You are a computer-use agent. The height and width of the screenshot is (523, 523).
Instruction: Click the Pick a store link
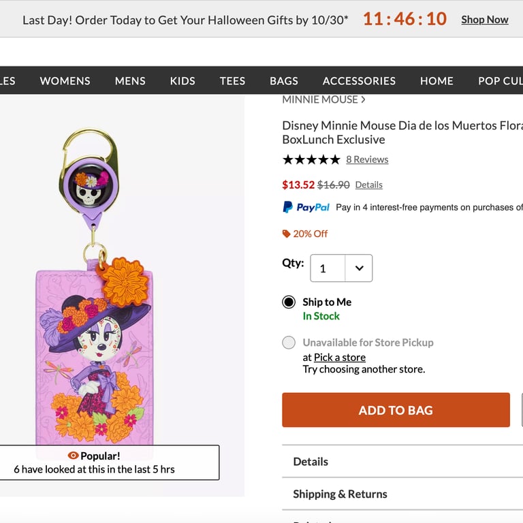point(340,357)
